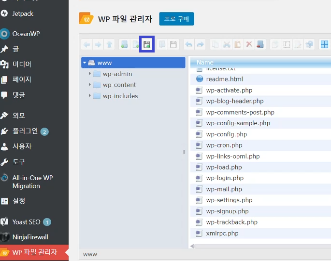Image resolution: width=331 pixels, height=261 pixels.
Task: Click the WP File Manager folder logo
Action: pyautogui.click(x=86, y=18)
